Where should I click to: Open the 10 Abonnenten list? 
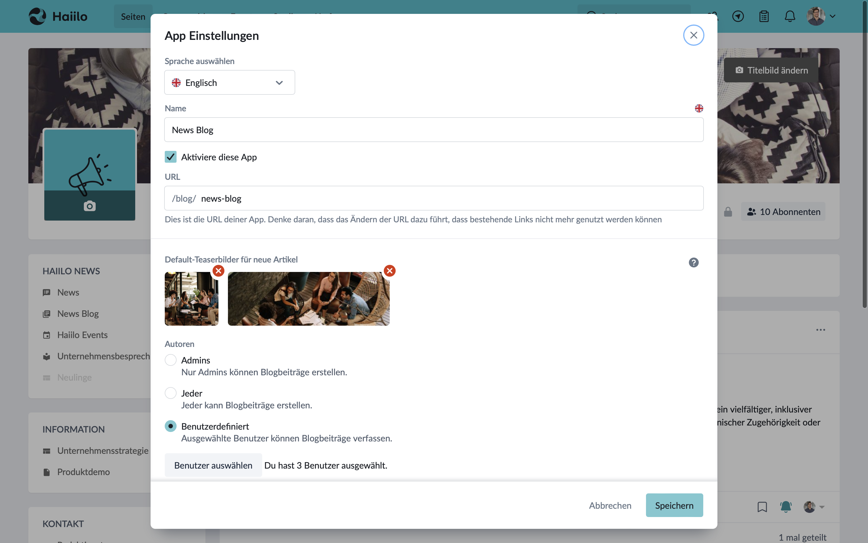click(x=783, y=211)
